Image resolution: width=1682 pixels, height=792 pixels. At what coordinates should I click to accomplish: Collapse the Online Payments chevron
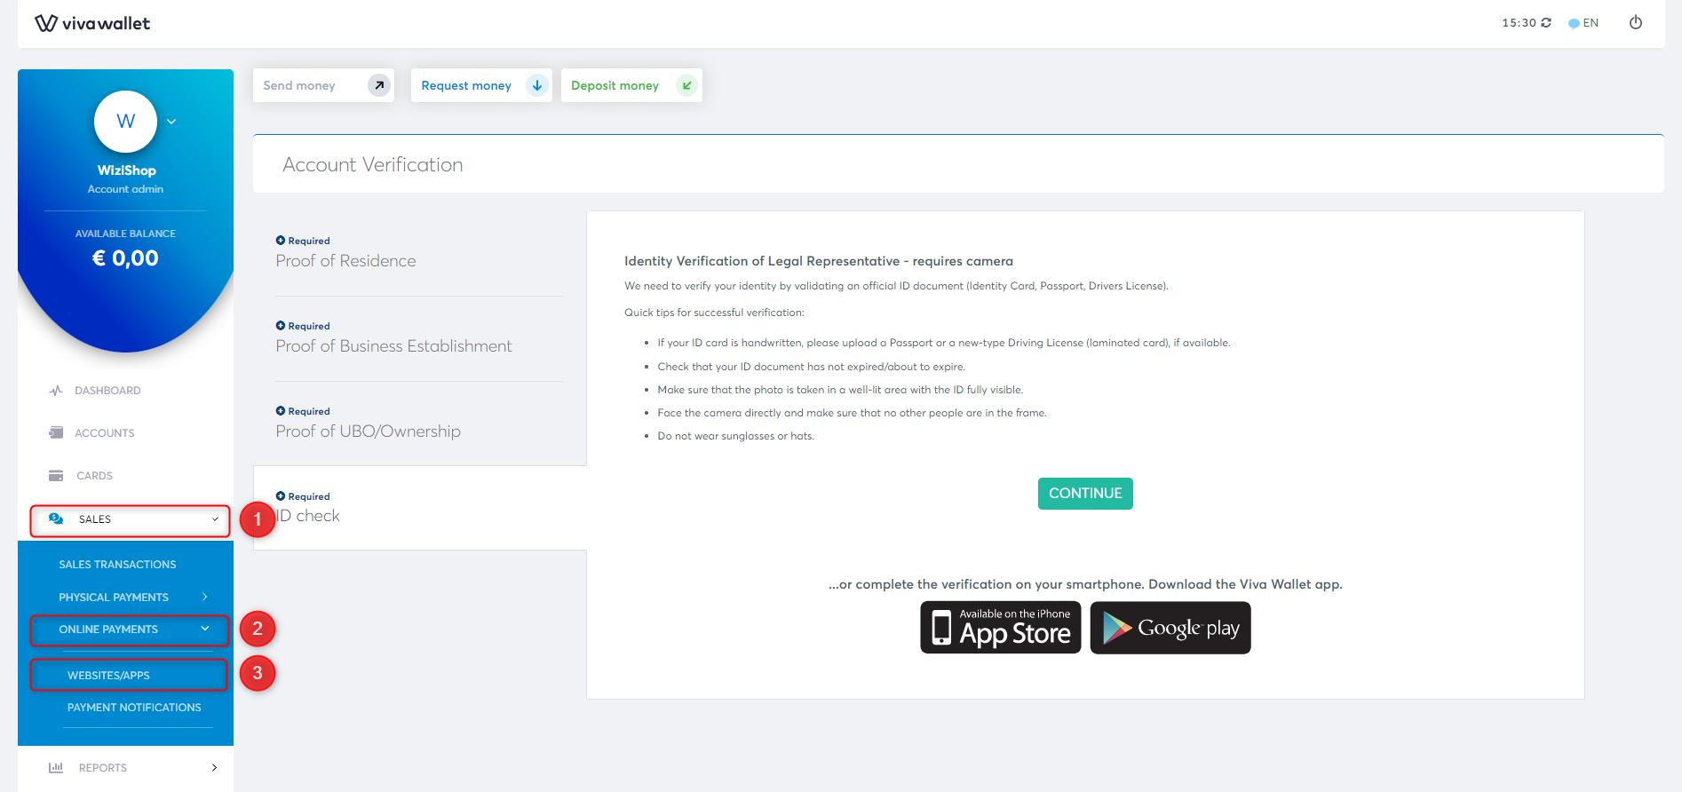pyautogui.click(x=205, y=629)
